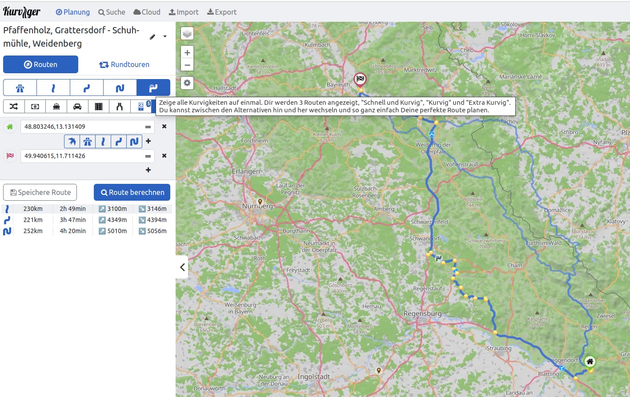Open the route title dropdown caret
This screenshot has width=630, height=397.
click(x=165, y=36)
